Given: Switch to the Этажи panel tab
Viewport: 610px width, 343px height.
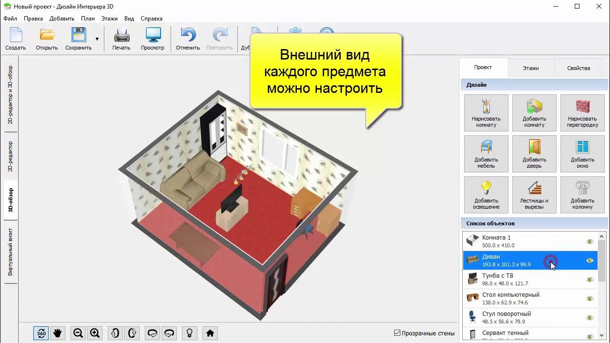Looking at the screenshot, I should point(531,68).
